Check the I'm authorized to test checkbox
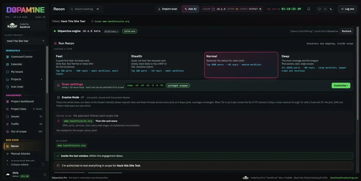The width and height of the screenshot is (361, 181). pos(58,165)
